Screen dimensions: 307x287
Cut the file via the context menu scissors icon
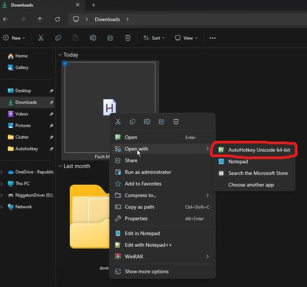[118, 122]
